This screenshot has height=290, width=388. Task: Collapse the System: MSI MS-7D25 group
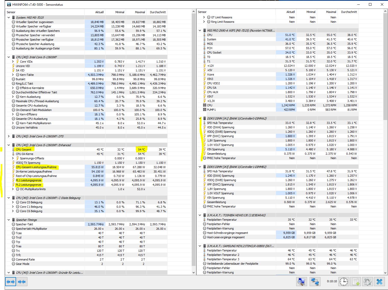[x=9, y=18]
